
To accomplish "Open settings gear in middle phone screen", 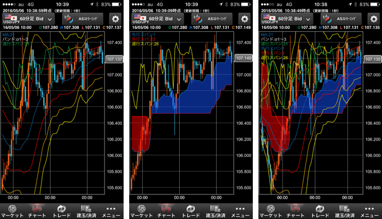I will (x=244, y=19).
